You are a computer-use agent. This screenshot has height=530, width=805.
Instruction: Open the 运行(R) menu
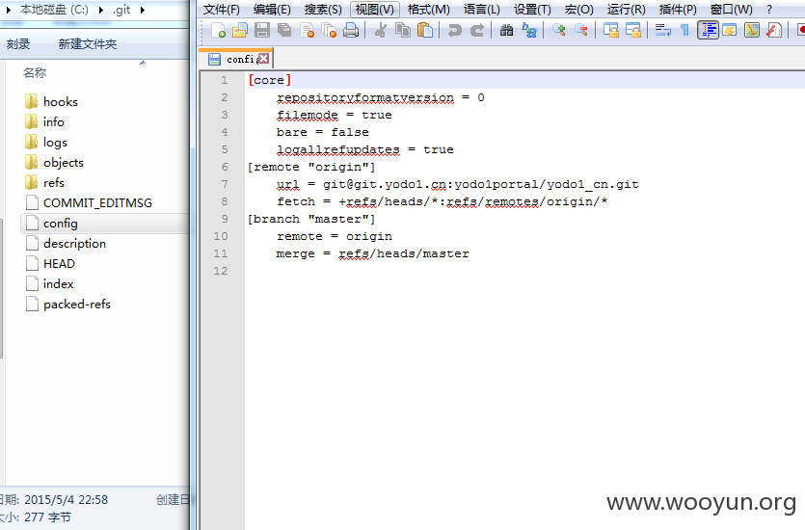pos(627,10)
